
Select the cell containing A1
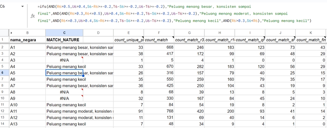click(27, 48)
